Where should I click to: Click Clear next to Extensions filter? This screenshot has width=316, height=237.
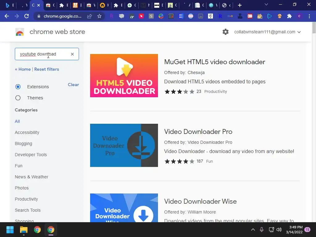pyautogui.click(x=73, y=85)
